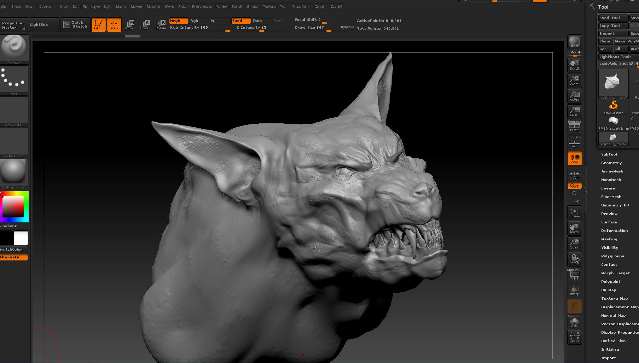Pick a hue in the color picker

14,207
